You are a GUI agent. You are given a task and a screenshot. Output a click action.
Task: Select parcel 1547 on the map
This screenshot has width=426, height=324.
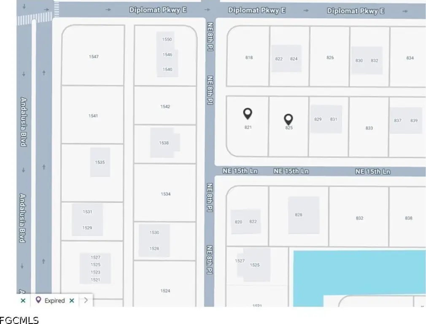click(x=93, y=57)
